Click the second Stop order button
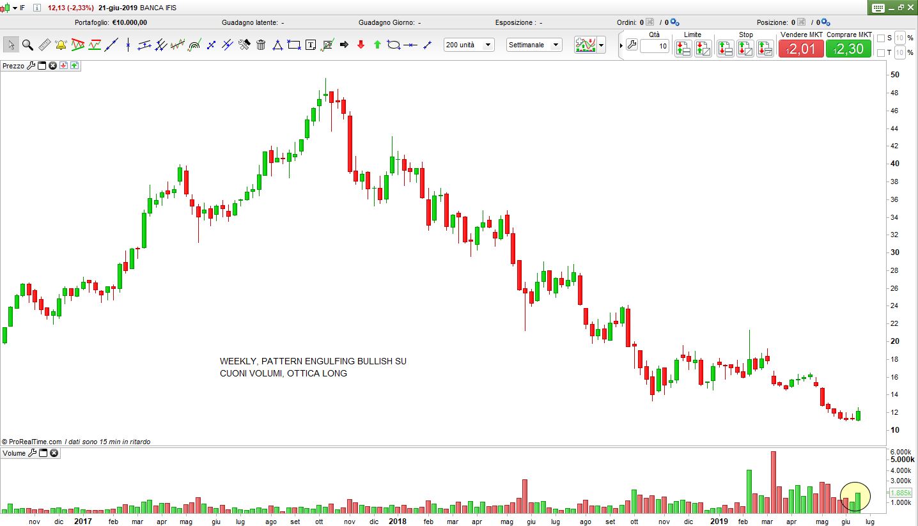 (745, 48)
